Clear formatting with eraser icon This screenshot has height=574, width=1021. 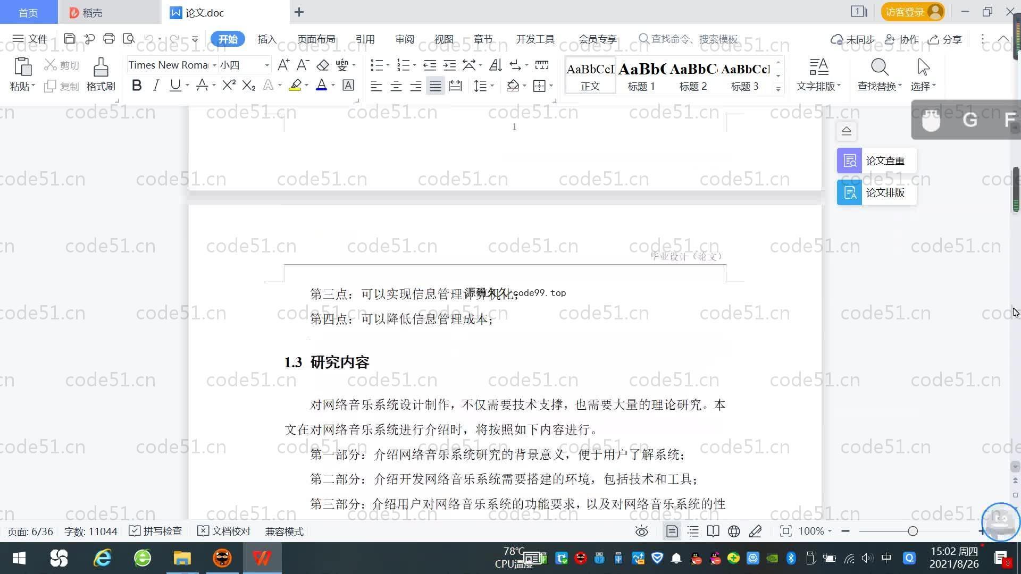(323, 65)
